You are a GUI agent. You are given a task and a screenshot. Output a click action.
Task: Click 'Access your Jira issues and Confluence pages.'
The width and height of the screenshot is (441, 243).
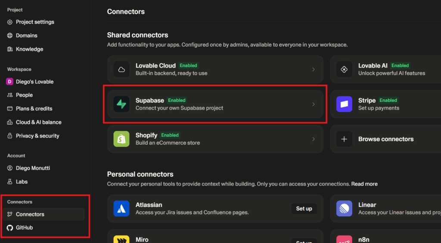192,212
